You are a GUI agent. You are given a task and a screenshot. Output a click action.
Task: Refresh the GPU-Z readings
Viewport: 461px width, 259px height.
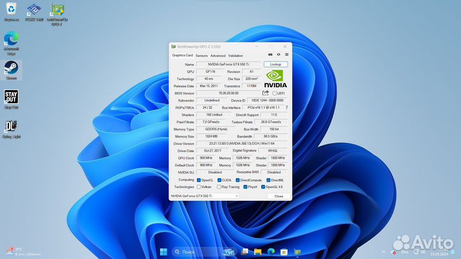[279, 54]
